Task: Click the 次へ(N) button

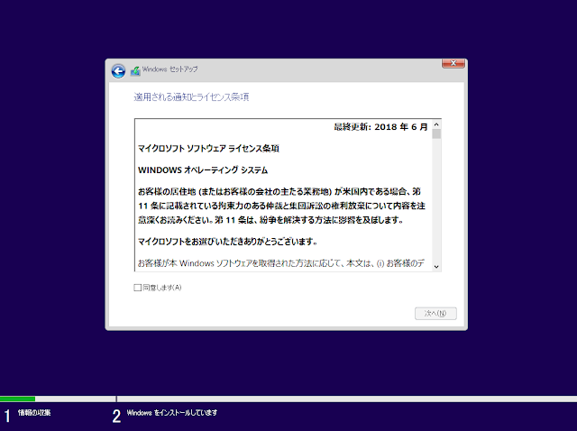Action: 435,313
